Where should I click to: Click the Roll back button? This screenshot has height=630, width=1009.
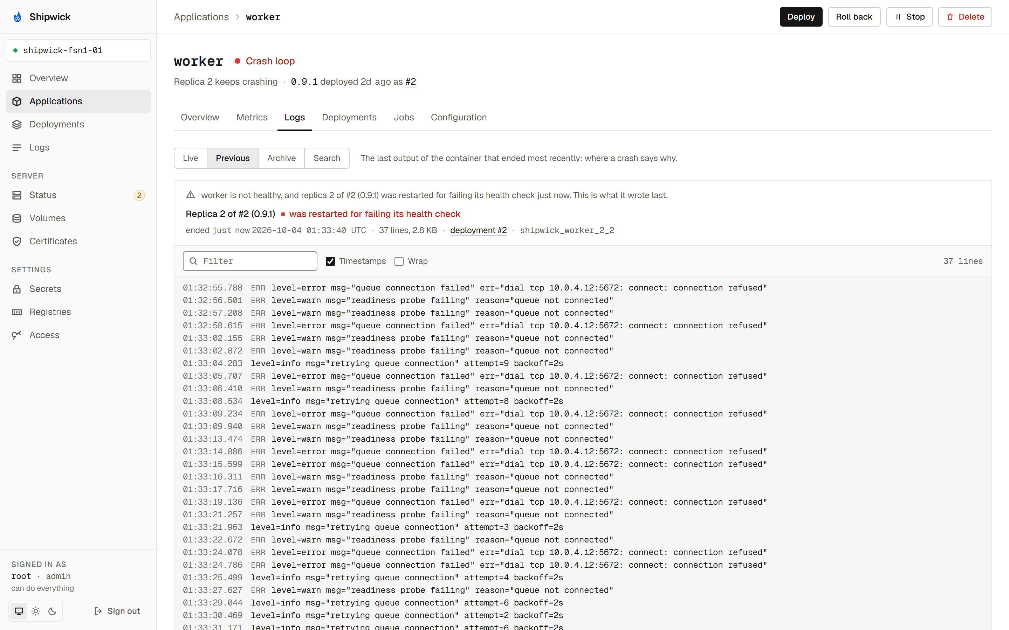click(854, 17)
